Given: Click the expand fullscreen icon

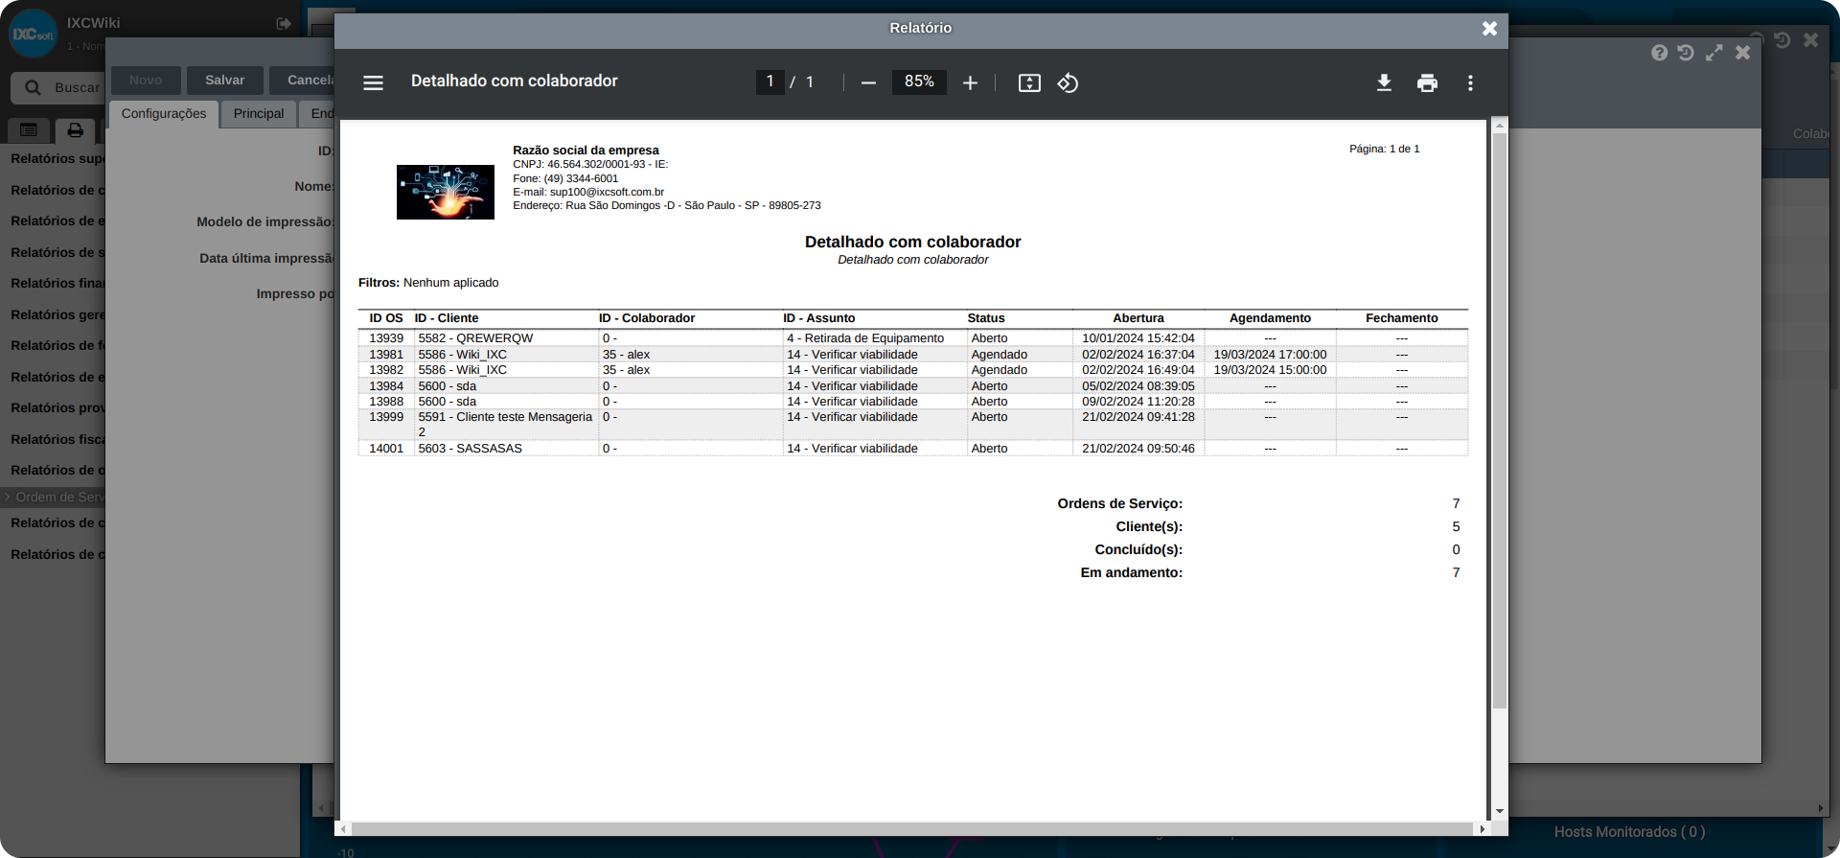Looking at the screenshot, I should (1714, 53).
